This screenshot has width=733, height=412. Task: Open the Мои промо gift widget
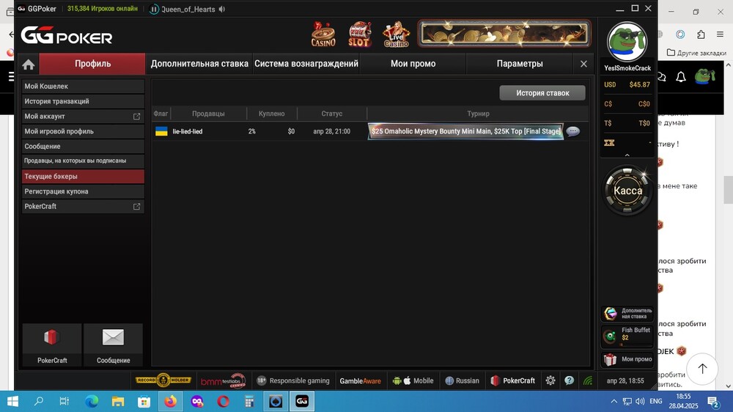pyautogui.click(x=627, y=359)
